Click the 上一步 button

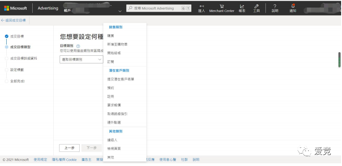click(69, 148)
